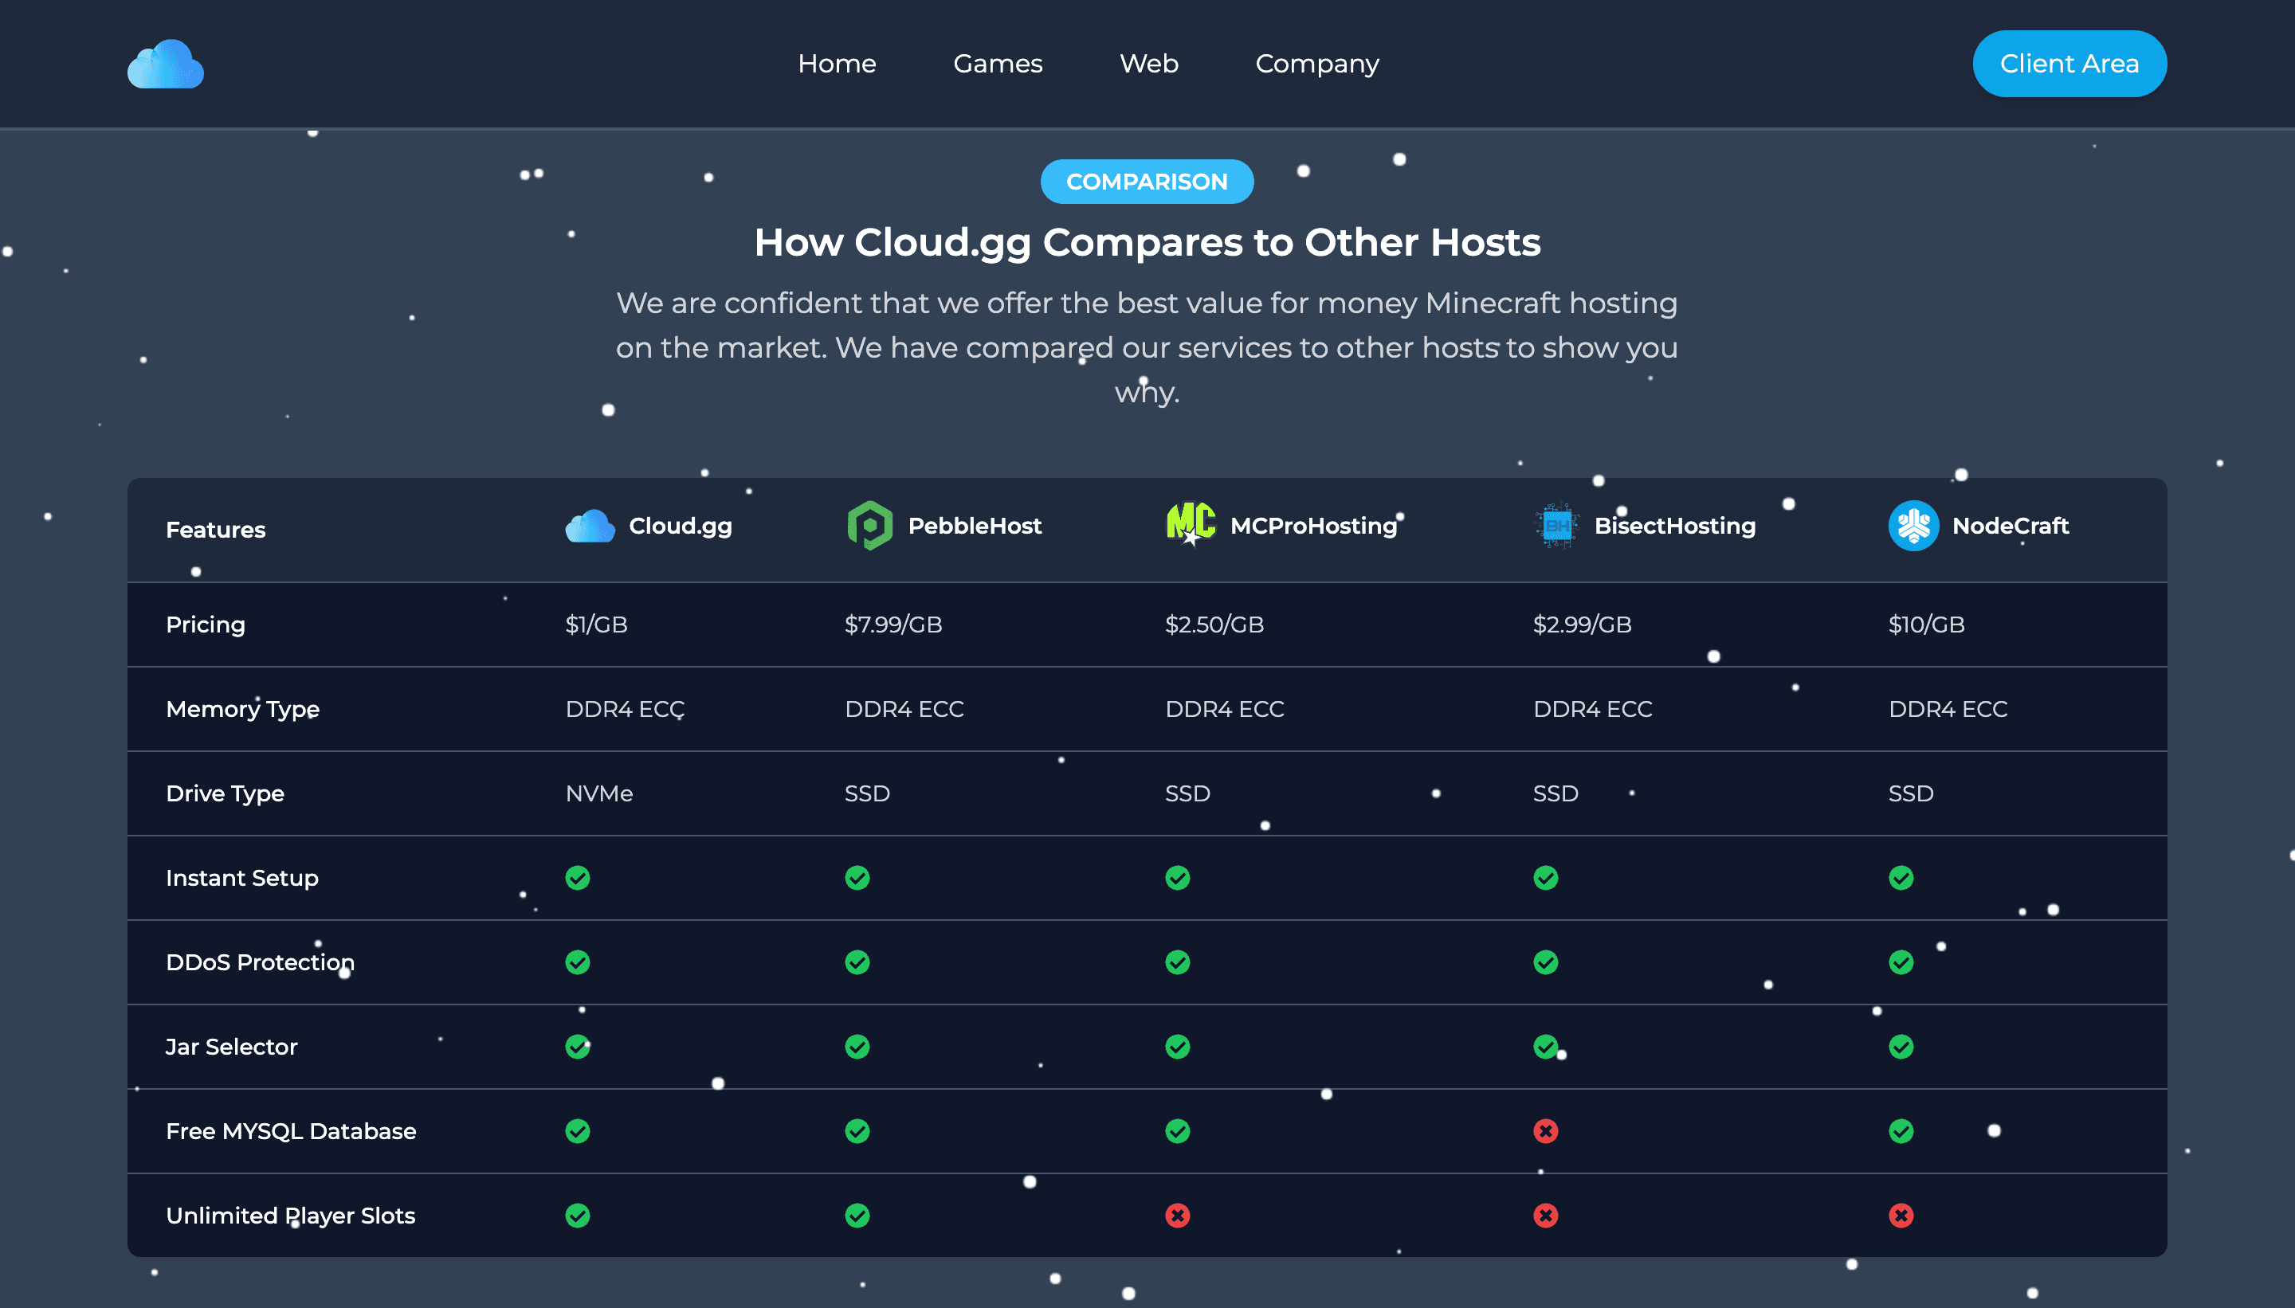Image resolution: width=2295 pixels, height=1308 pixels.
Task: Click the COMPARISON badge
Action: pyautogui.click(x=1147, y=182)
